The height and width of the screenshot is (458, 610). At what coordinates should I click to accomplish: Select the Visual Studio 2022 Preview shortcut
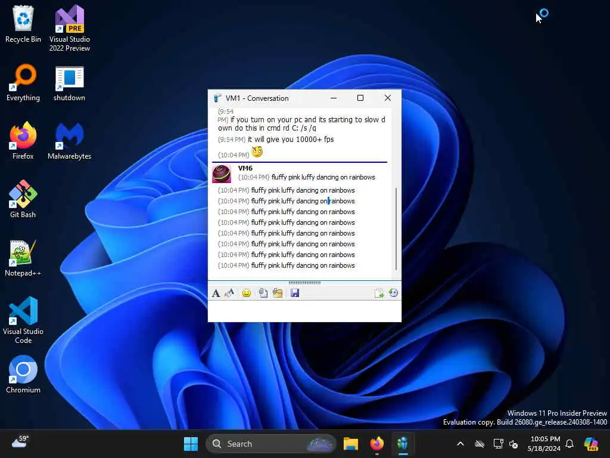pos(69,29)
